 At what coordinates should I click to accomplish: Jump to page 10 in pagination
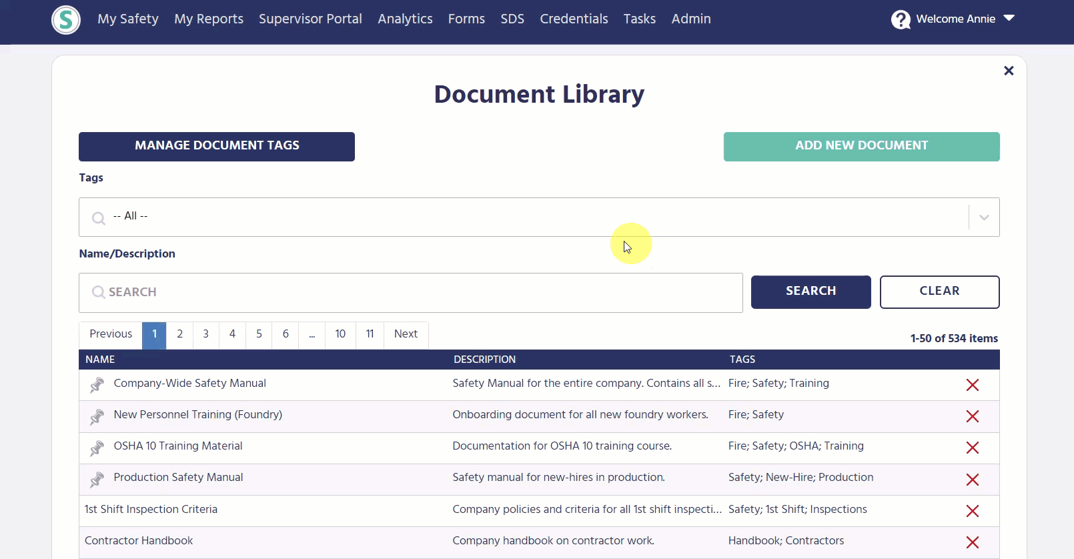click(x=340, y=335)
